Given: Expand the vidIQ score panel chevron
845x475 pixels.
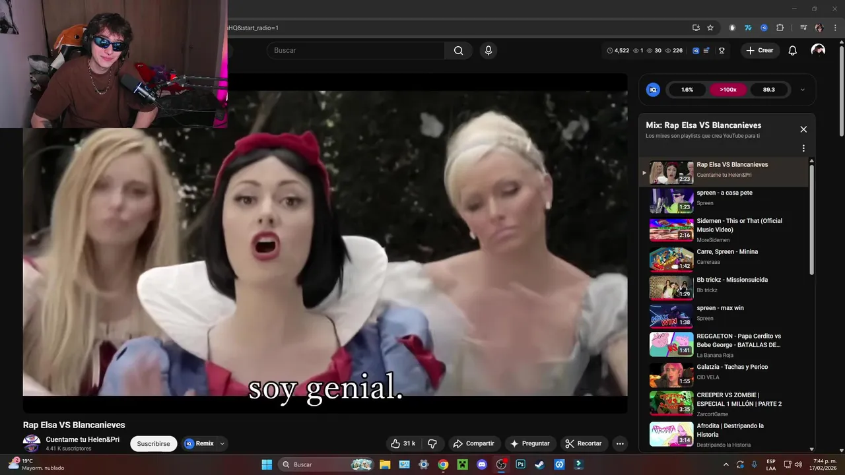Looking at the screenshot, I should (x=802, y=90).
